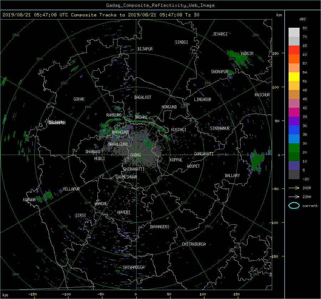Click the dark gray -20 dBZ legend swatch
321x299 pixels.
click(294, 174)
